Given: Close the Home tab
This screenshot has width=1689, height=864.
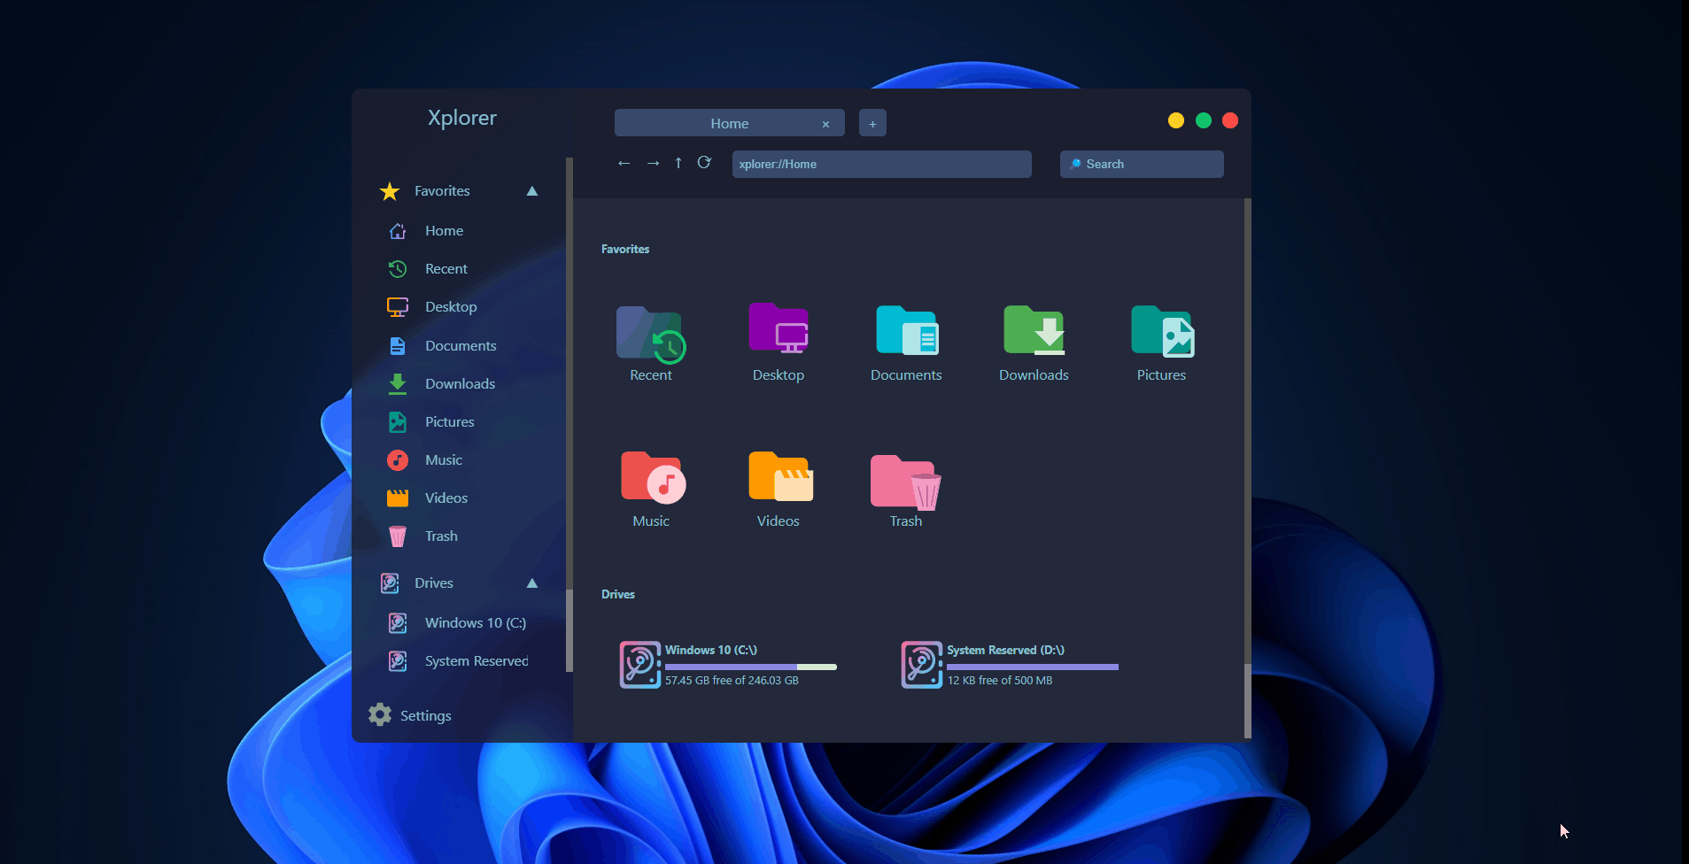Looking at the screenshot, I should (825, 125).
